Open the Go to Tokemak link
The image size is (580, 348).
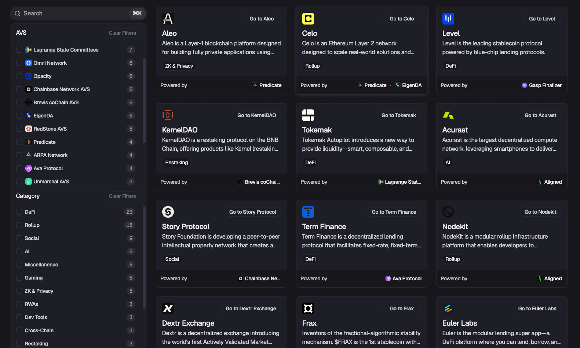(x=398, y=115)
